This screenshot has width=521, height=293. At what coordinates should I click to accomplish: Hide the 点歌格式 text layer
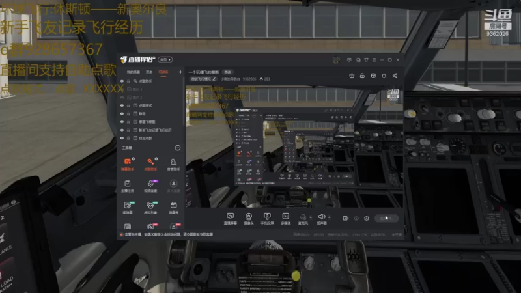[x=122, y=105]
